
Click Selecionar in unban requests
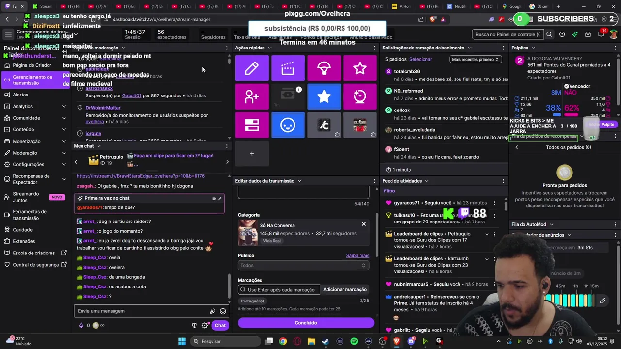point(421,59)
